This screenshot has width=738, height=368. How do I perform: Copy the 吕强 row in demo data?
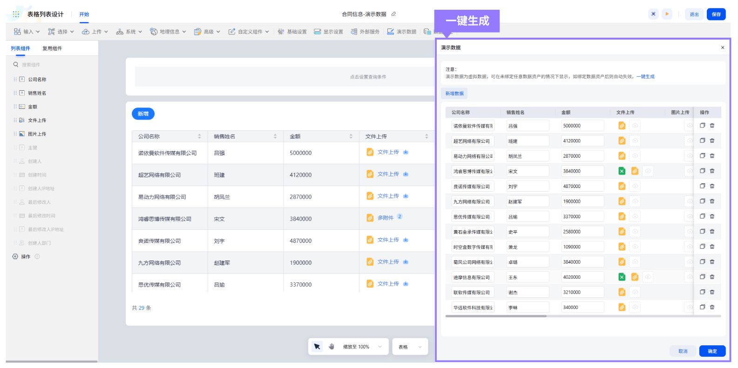703,126
